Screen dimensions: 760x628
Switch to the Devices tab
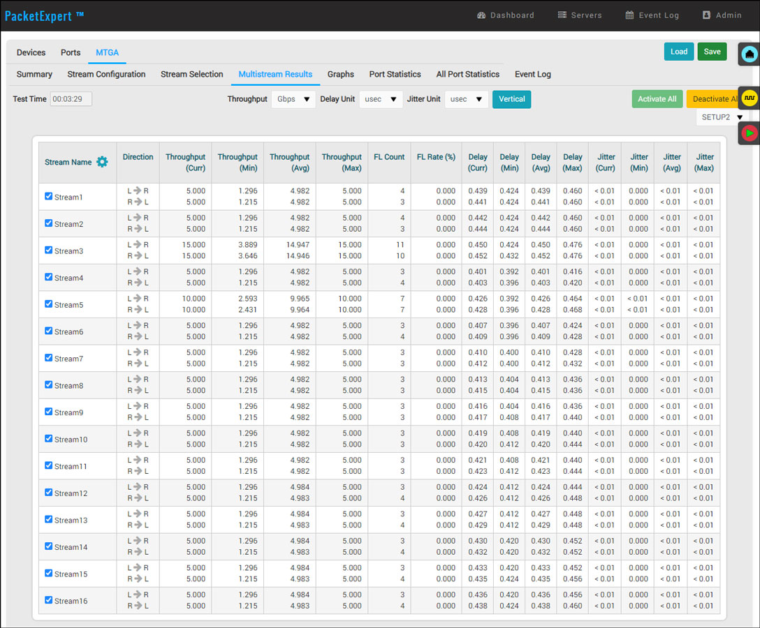click(x=31, y=52)
